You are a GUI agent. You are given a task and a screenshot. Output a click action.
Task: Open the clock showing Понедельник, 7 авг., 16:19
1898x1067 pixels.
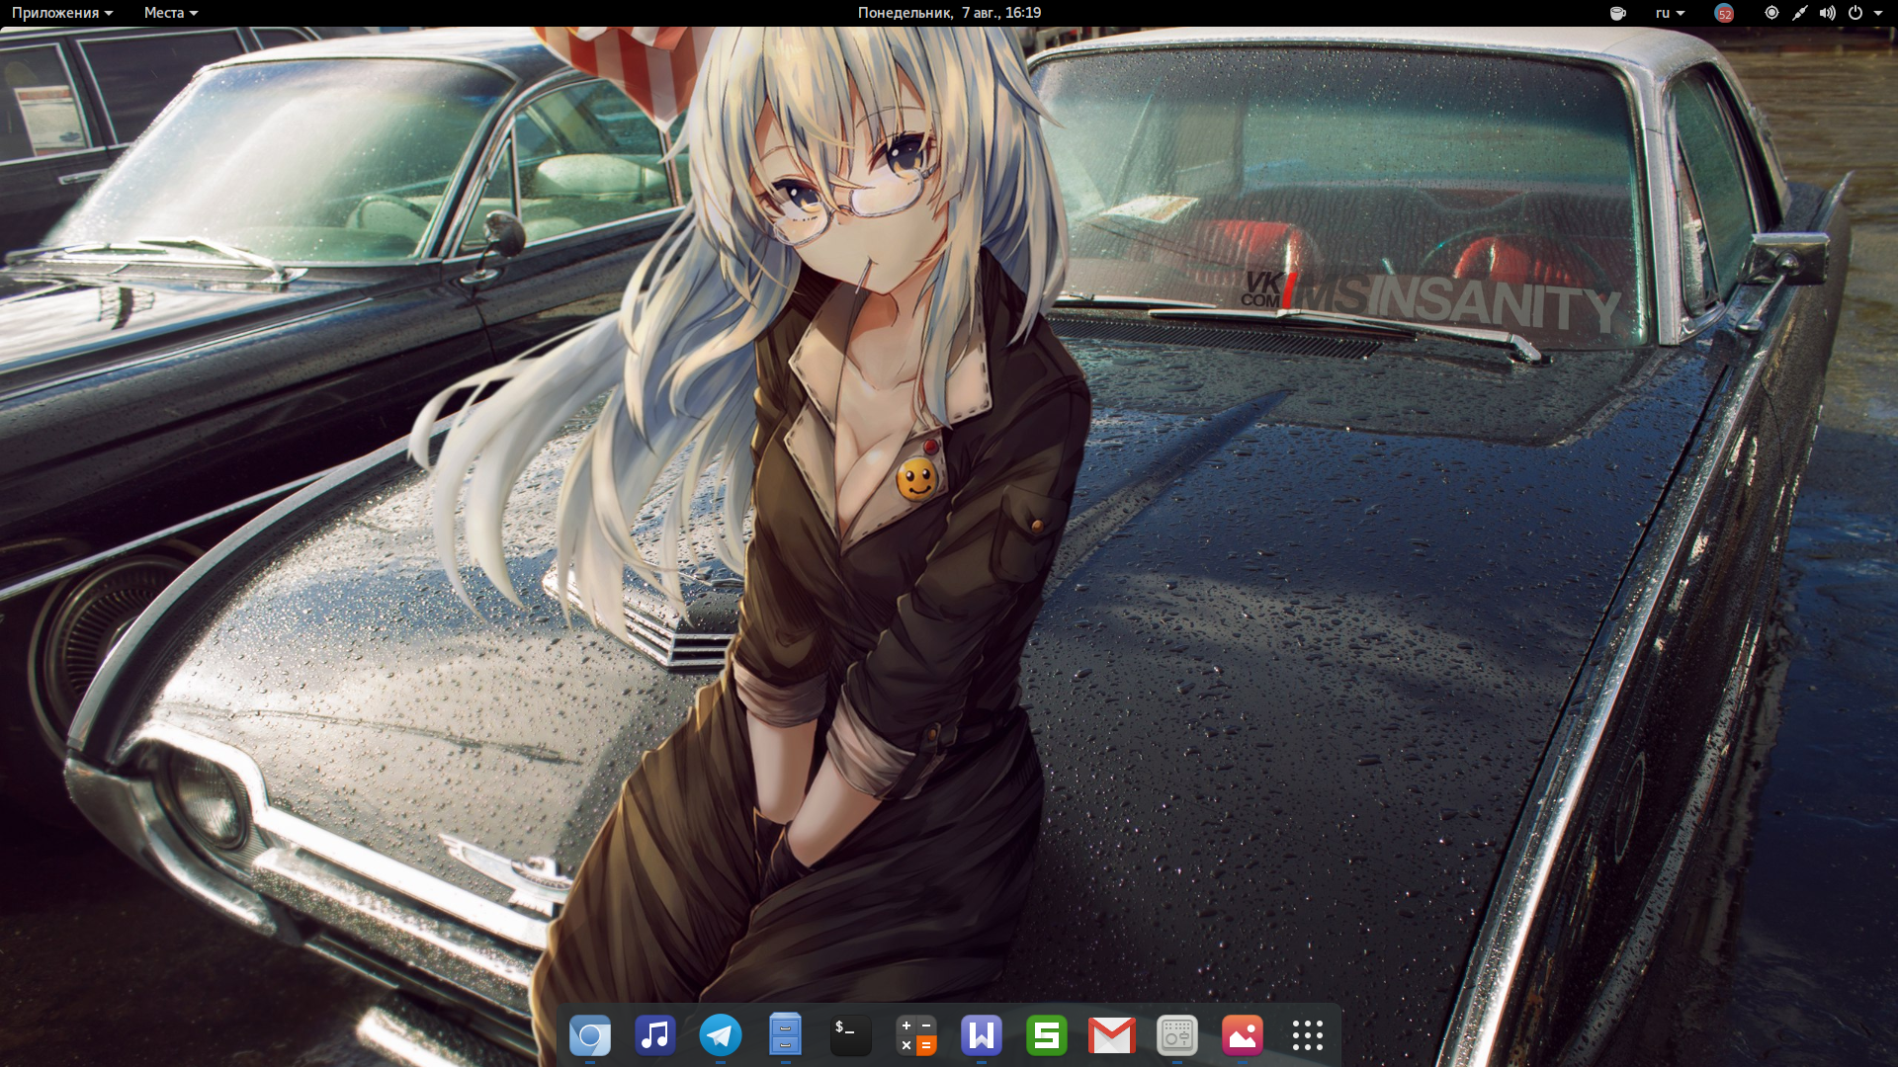pos(949,13)
